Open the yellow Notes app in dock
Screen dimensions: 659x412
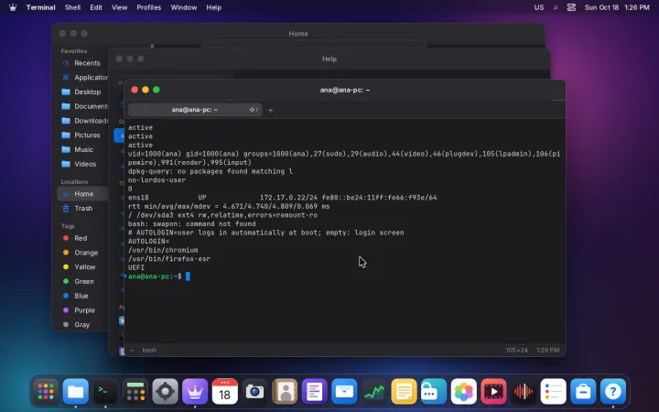[x=404, y=392]
